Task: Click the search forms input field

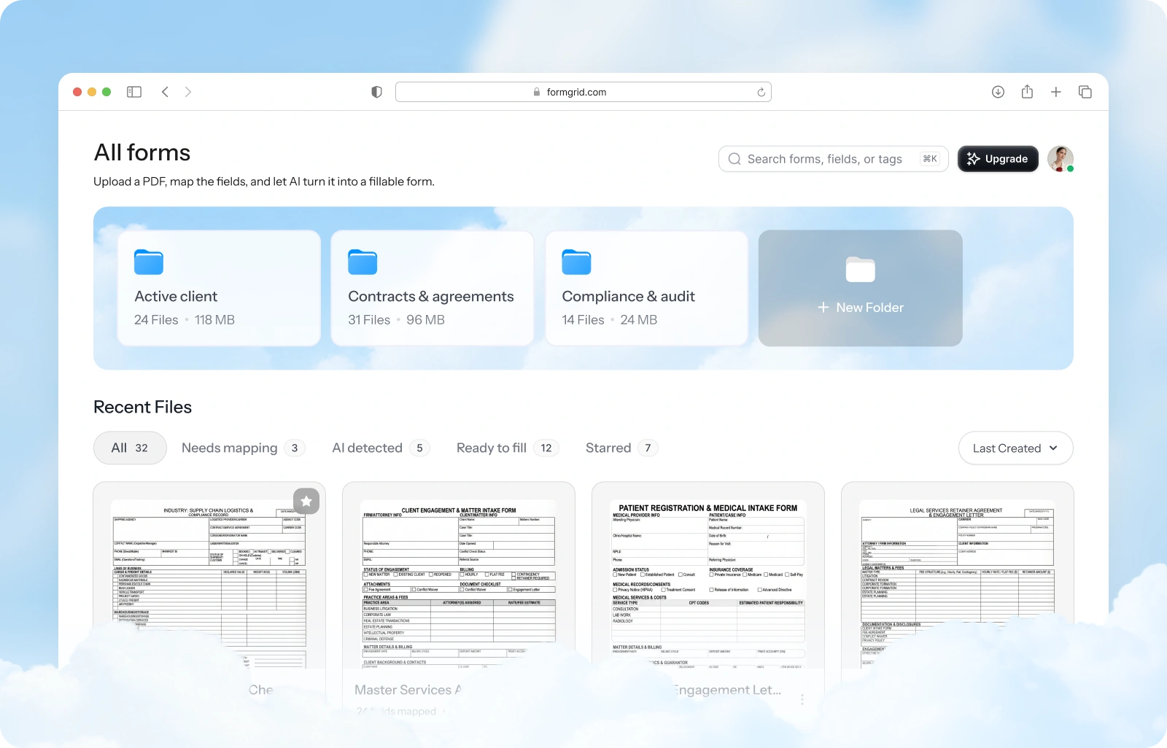Action: 833,159
